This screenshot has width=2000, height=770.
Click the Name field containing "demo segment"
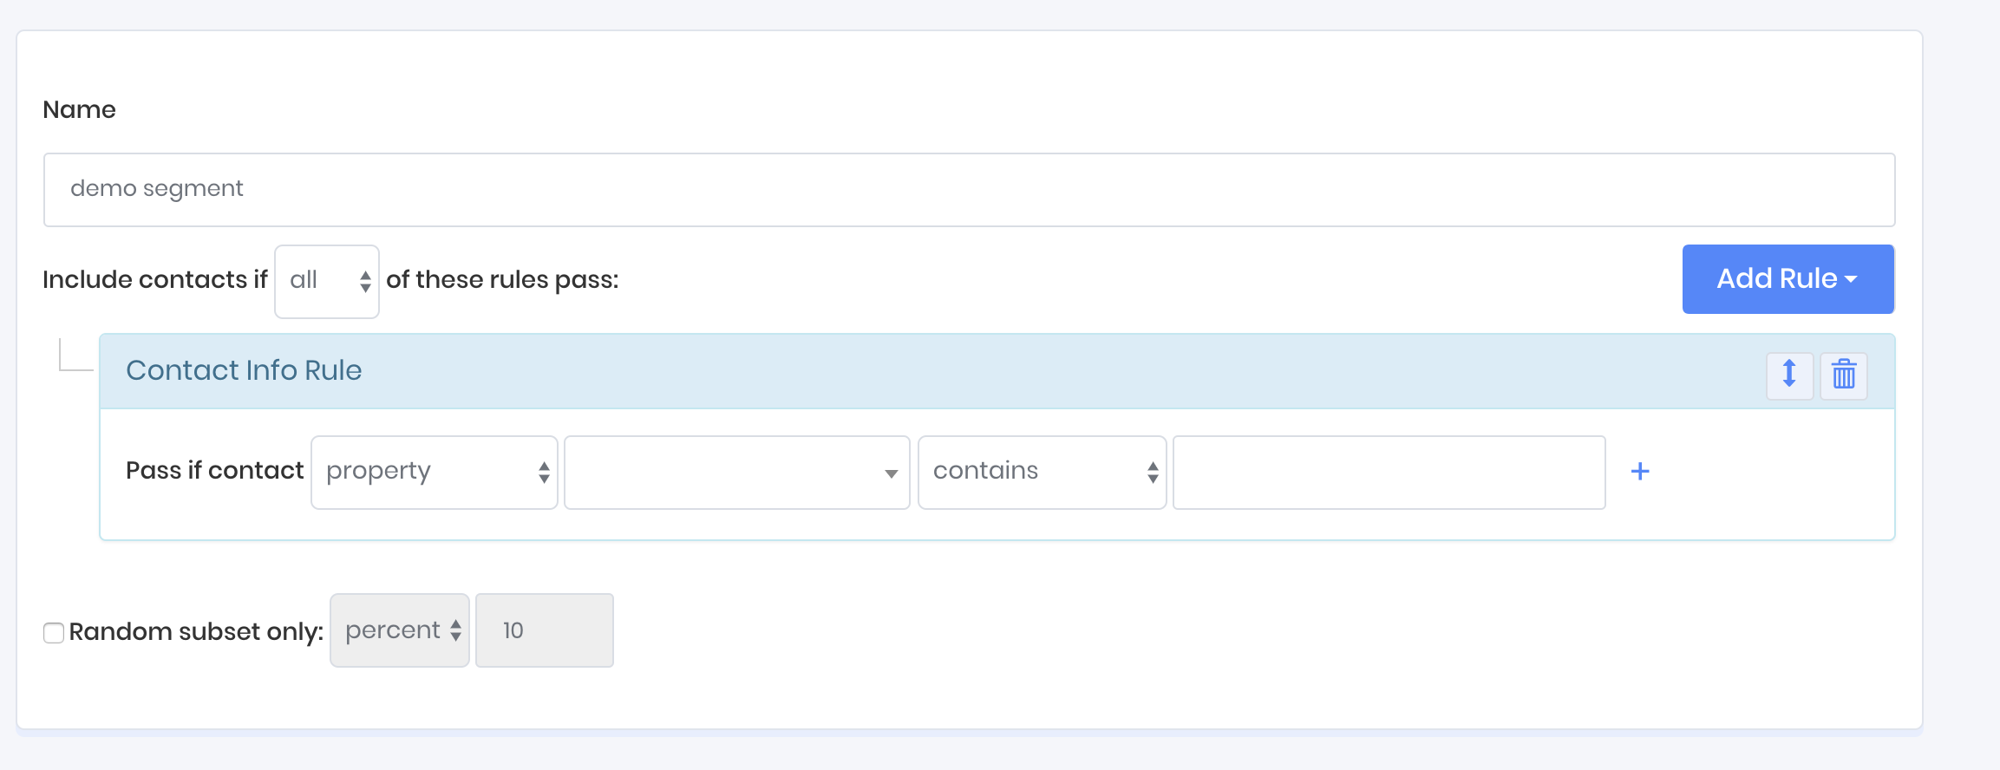[969, 190]
